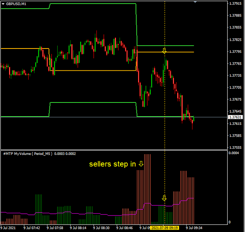Click volume scale value 0.0004
The height and width of the screenshot is (232, 245).
tap(234, 153)
